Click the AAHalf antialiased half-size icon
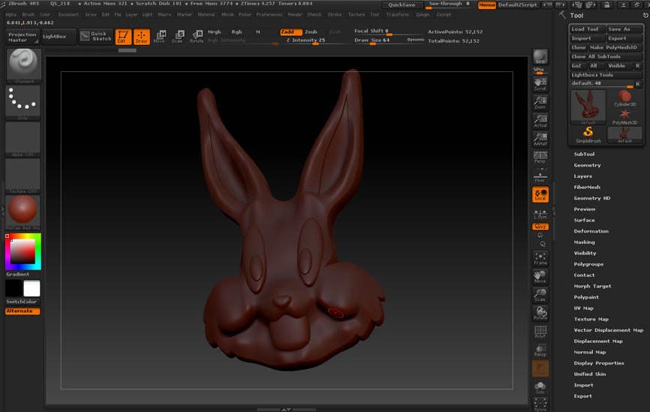Image resolution: width=650 pixels, height=412 pixels. tap(540, 139)
